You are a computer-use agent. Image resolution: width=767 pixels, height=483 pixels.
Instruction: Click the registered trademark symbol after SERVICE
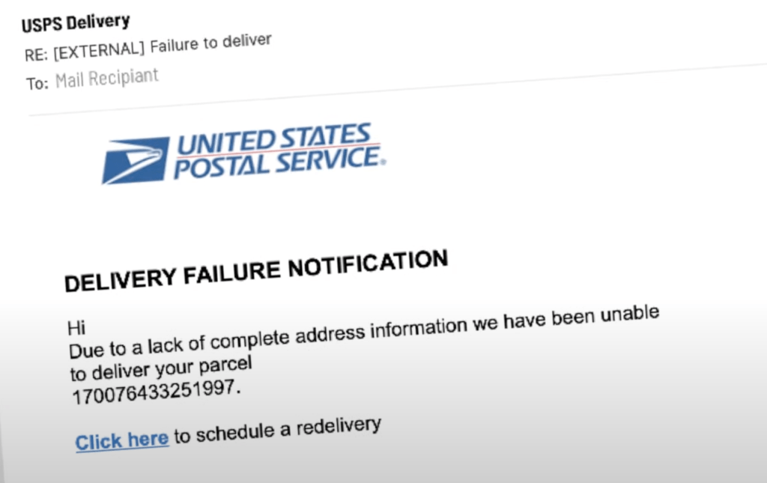(383, 161)
